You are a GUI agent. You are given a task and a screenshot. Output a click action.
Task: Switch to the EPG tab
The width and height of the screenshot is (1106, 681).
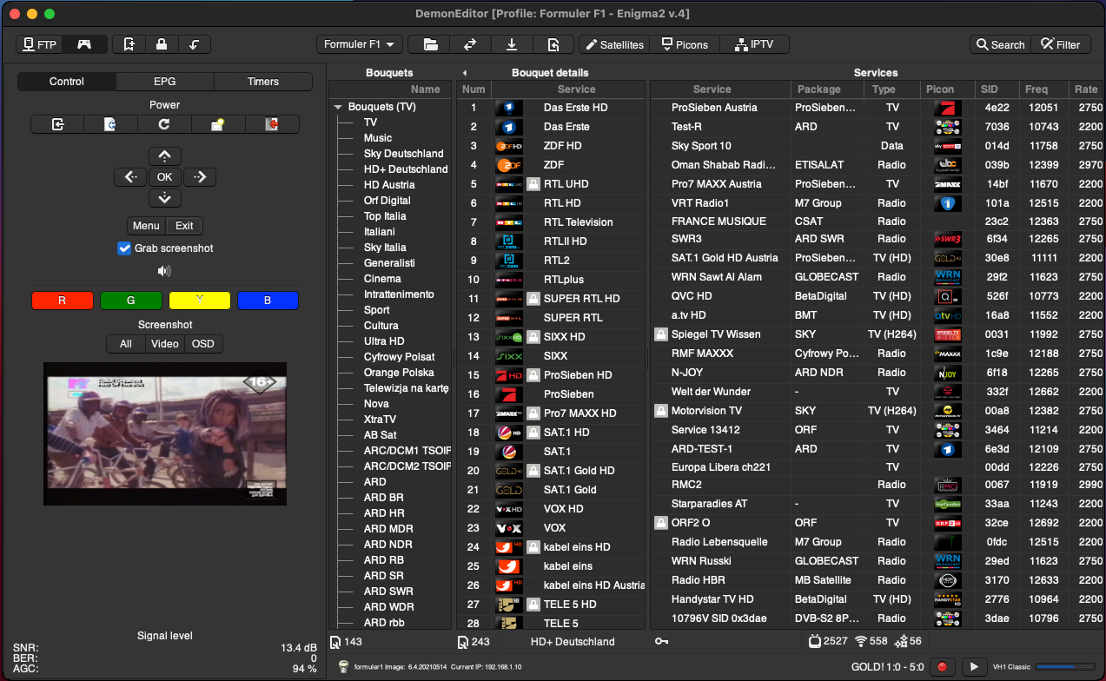(165, 82)
